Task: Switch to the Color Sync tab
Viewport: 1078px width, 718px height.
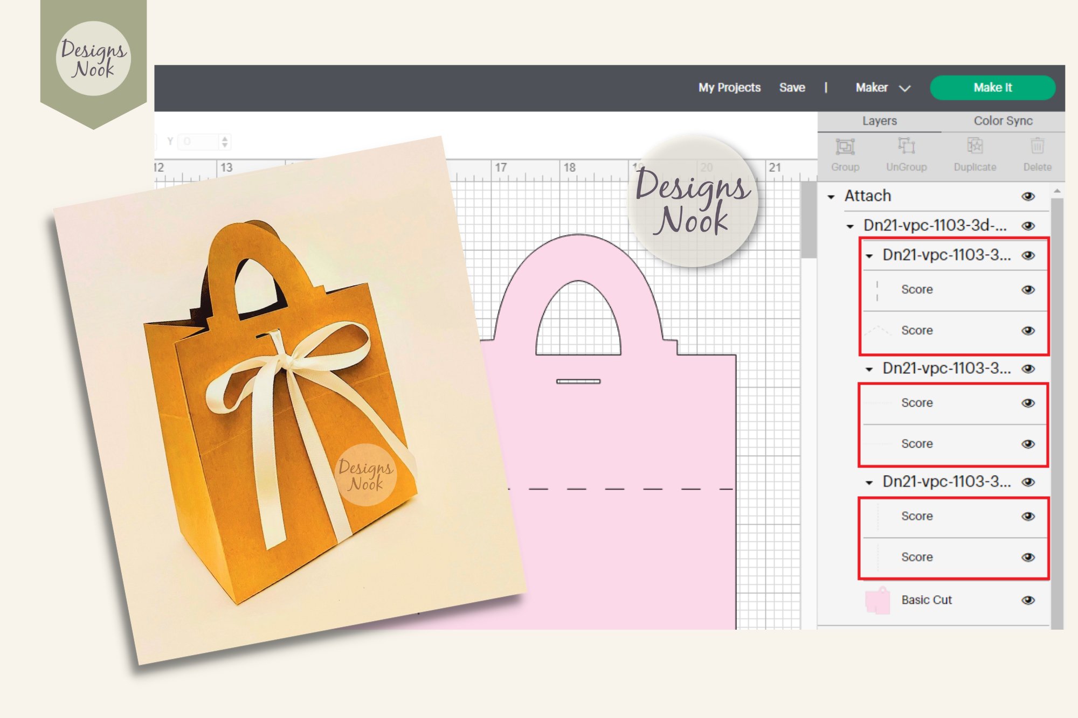Action: click(1003, 121)
